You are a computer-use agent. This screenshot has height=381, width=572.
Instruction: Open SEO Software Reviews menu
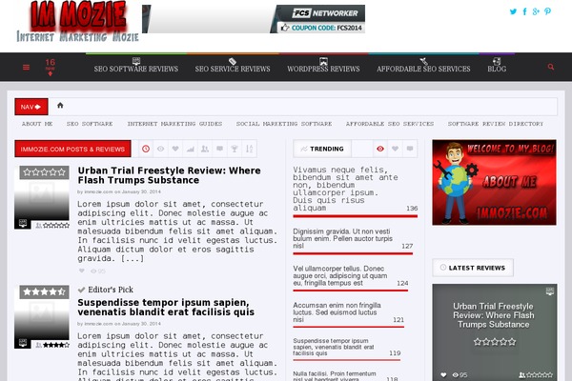136,66
